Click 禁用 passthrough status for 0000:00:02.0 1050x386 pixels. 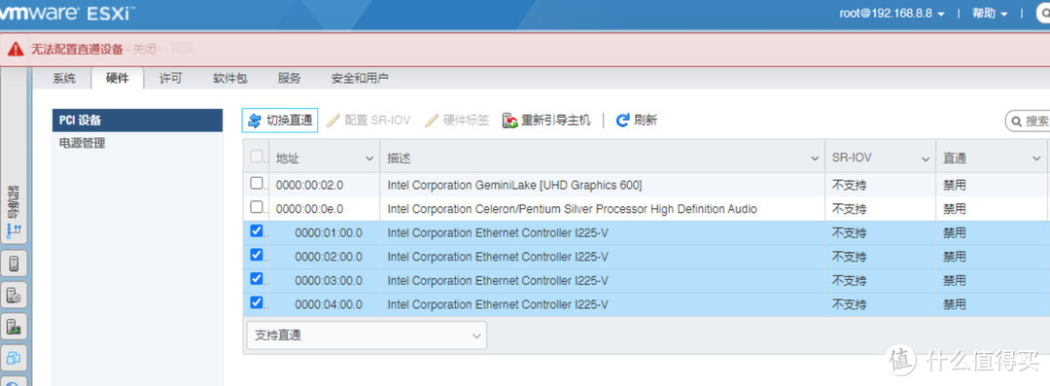click(x=955, y=185)
